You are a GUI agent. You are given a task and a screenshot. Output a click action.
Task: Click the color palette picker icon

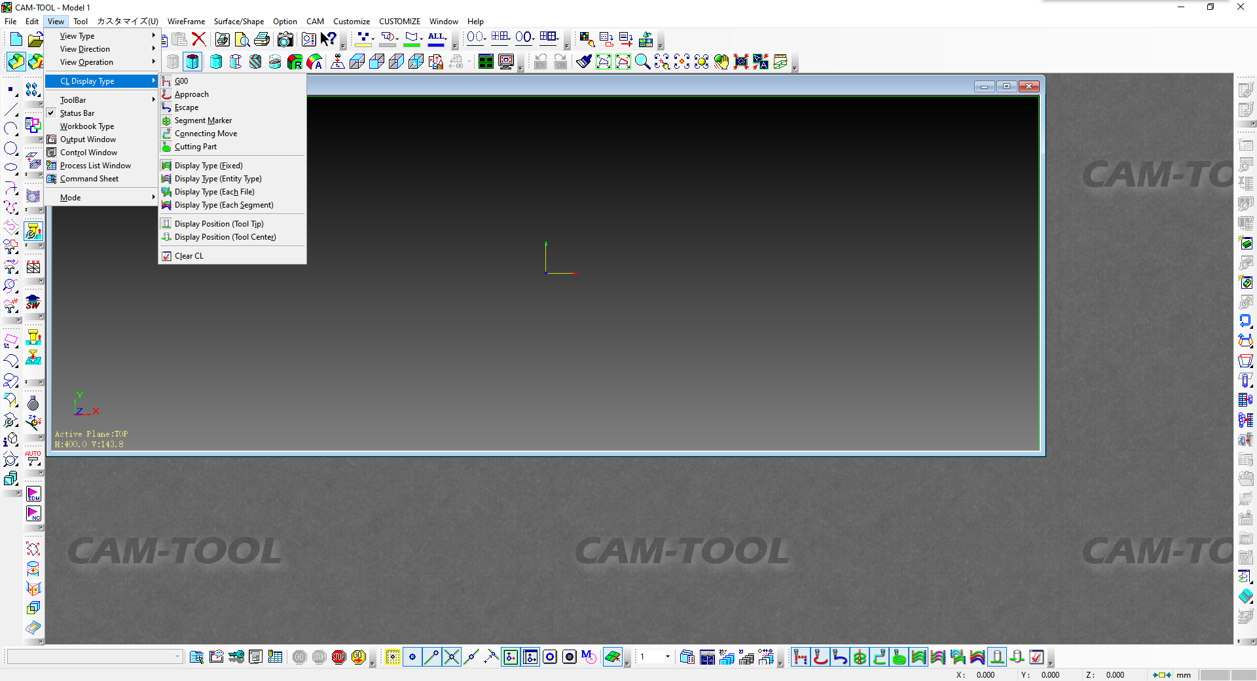587,40
